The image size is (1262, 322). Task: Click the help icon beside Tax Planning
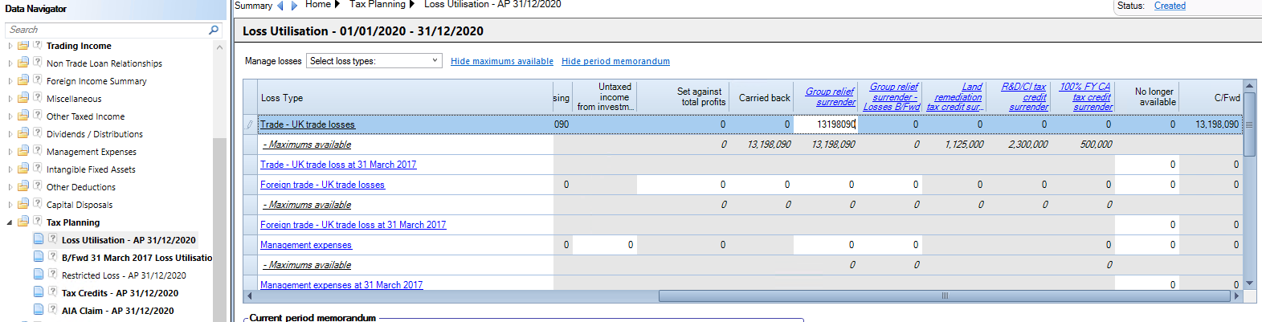(37, 222)
